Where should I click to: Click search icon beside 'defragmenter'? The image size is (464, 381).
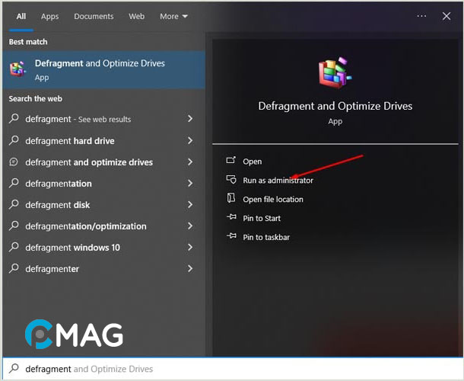point(14,268)
